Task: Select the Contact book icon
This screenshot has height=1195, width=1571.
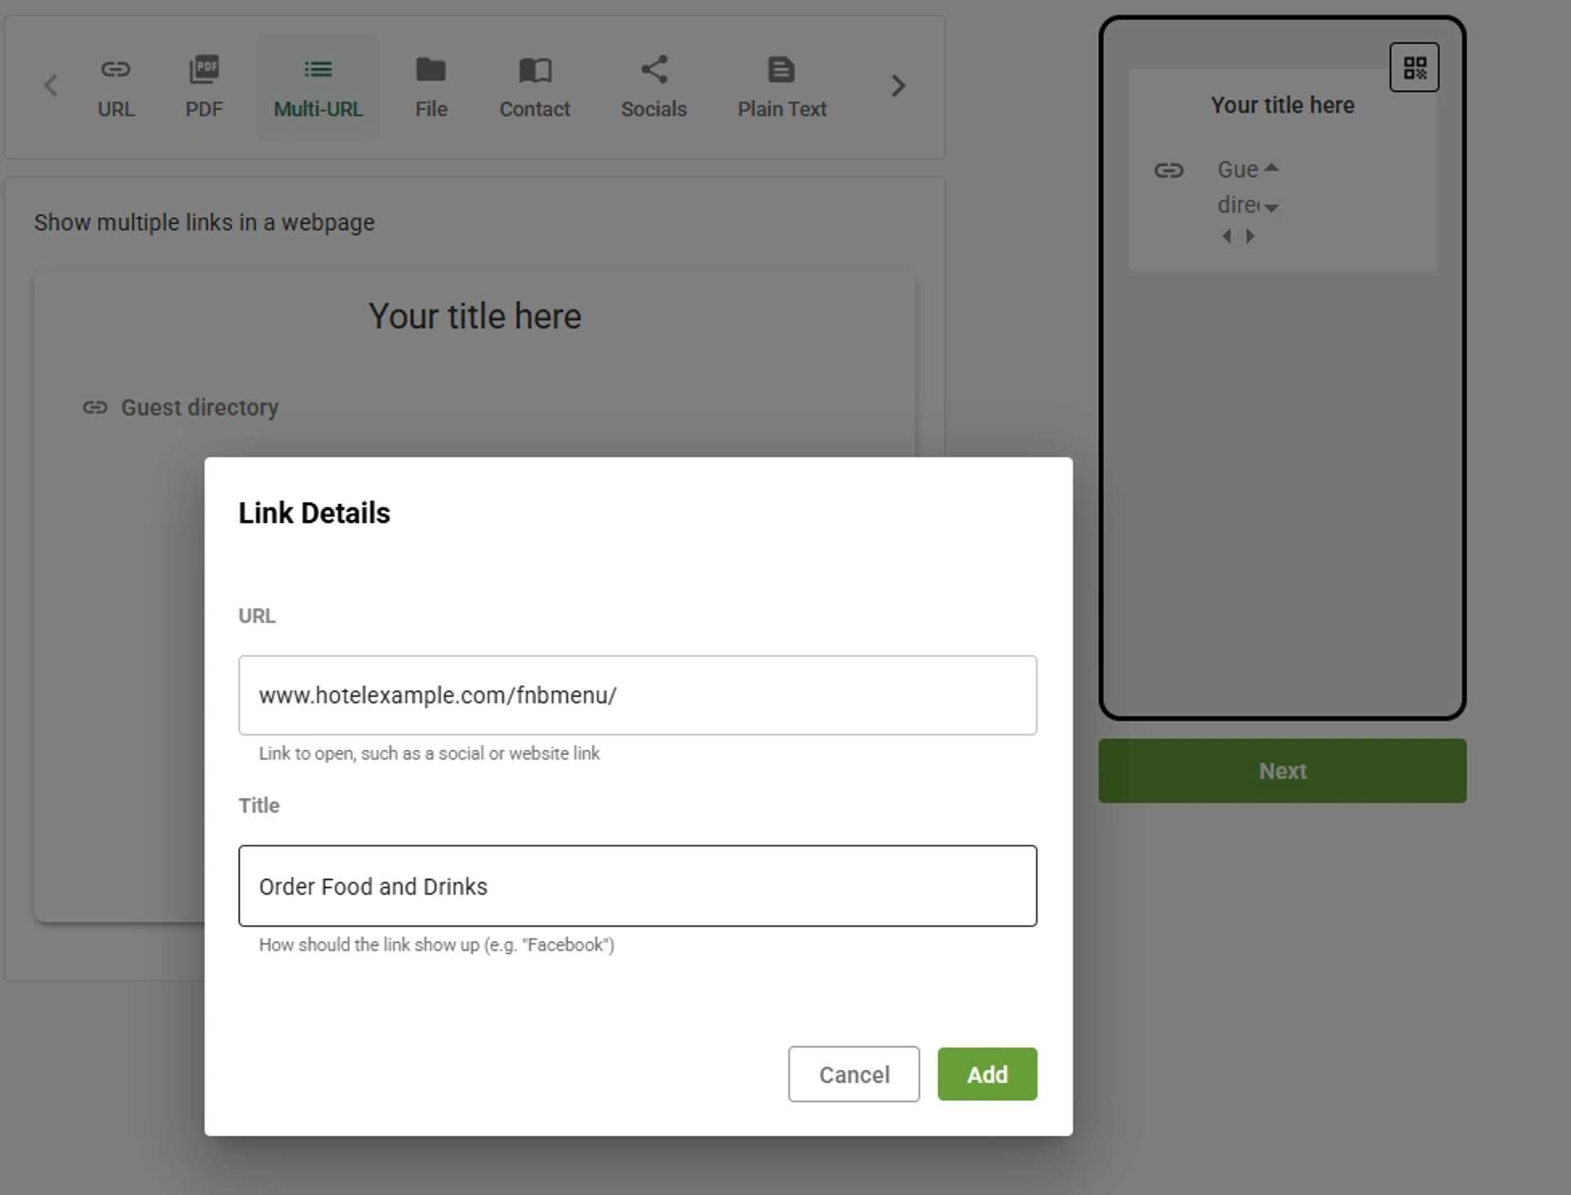Action: click(535, 70)
